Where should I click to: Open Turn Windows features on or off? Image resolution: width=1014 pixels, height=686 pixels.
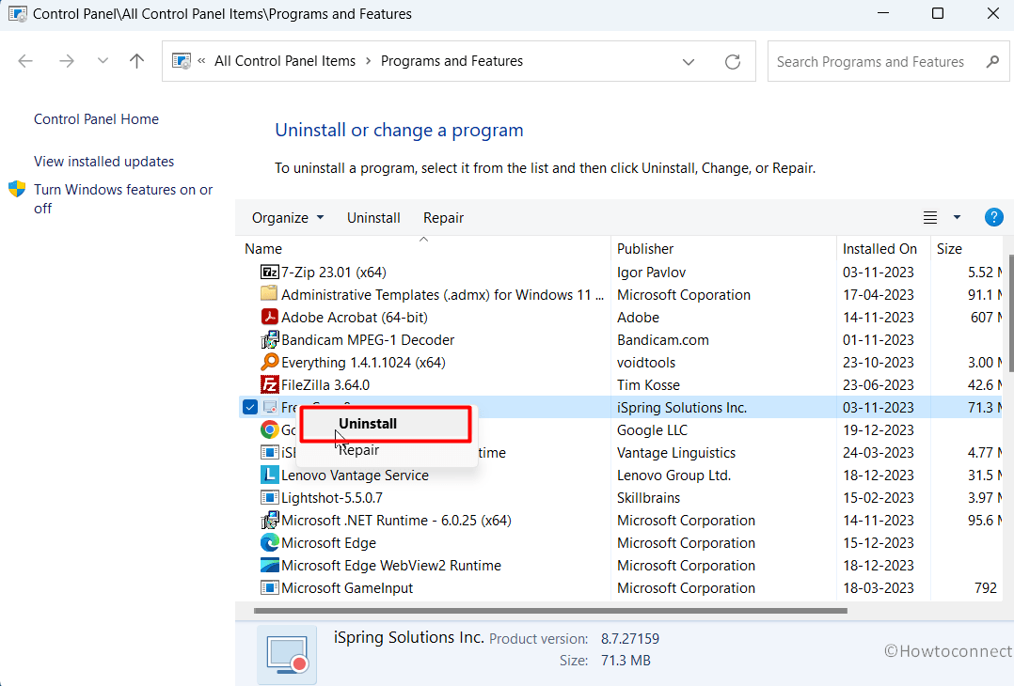[x=123, y=199]
